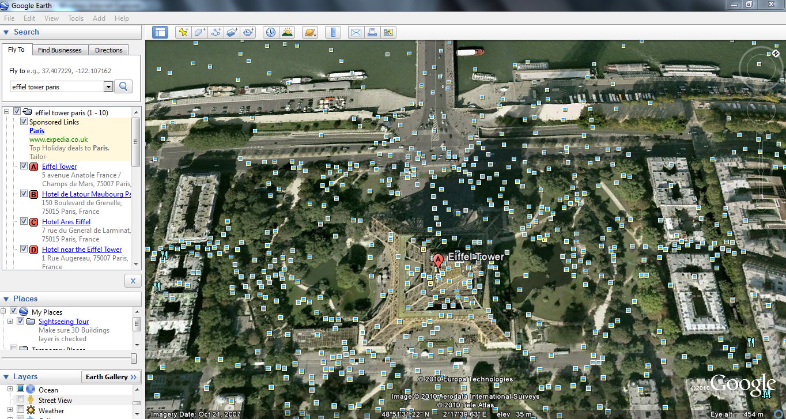
Task: Add a placemark using the pushpin icon
Action: 183,32
